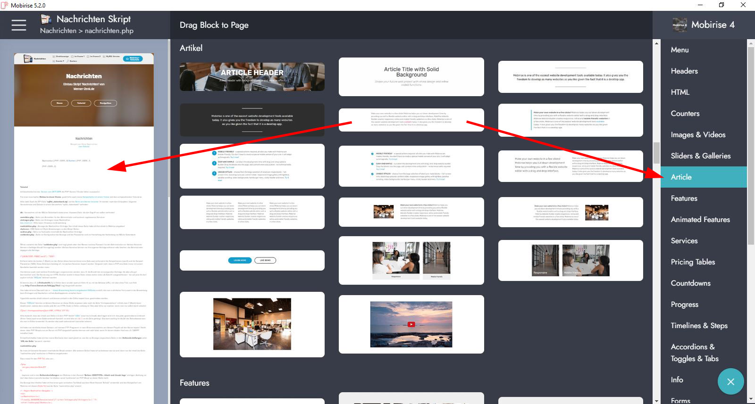Select the single large office image block
This screenshot has height=404, width=755.
point(252,325)
